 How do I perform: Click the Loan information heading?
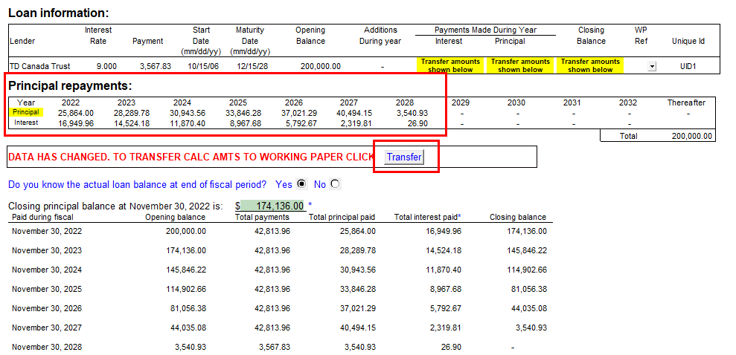pos(59,13)
